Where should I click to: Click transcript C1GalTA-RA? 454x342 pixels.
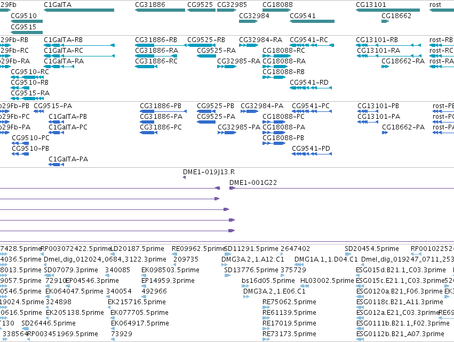click(63, 61)
